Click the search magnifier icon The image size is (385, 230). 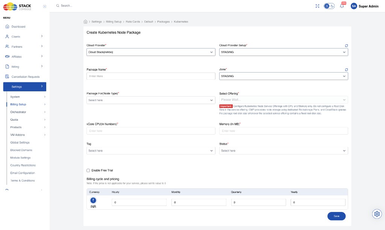click(x=58, y=6)
